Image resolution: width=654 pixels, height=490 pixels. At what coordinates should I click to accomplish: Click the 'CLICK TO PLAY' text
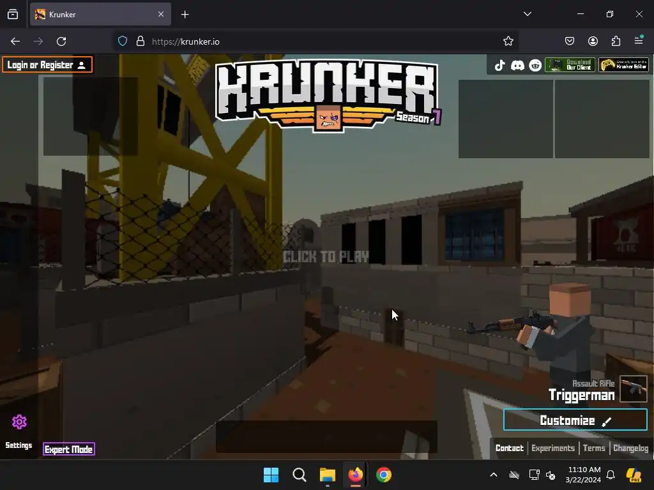coord(326,256)
